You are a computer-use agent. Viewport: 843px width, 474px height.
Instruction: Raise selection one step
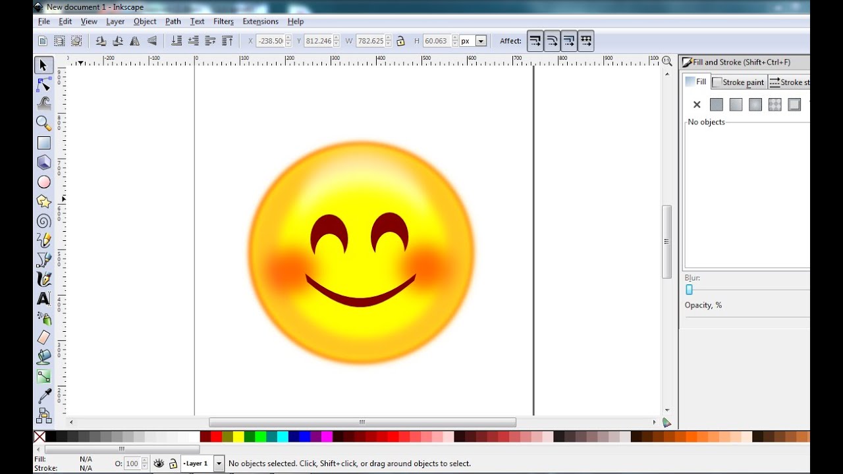pyautogui.click(x=211, y=41)
